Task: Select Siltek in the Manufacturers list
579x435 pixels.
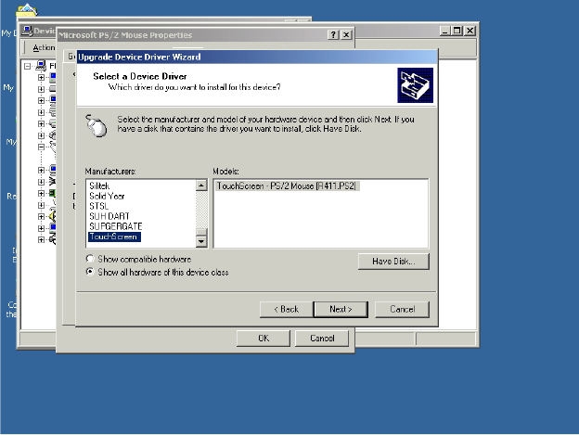Action: pos(99,186)
